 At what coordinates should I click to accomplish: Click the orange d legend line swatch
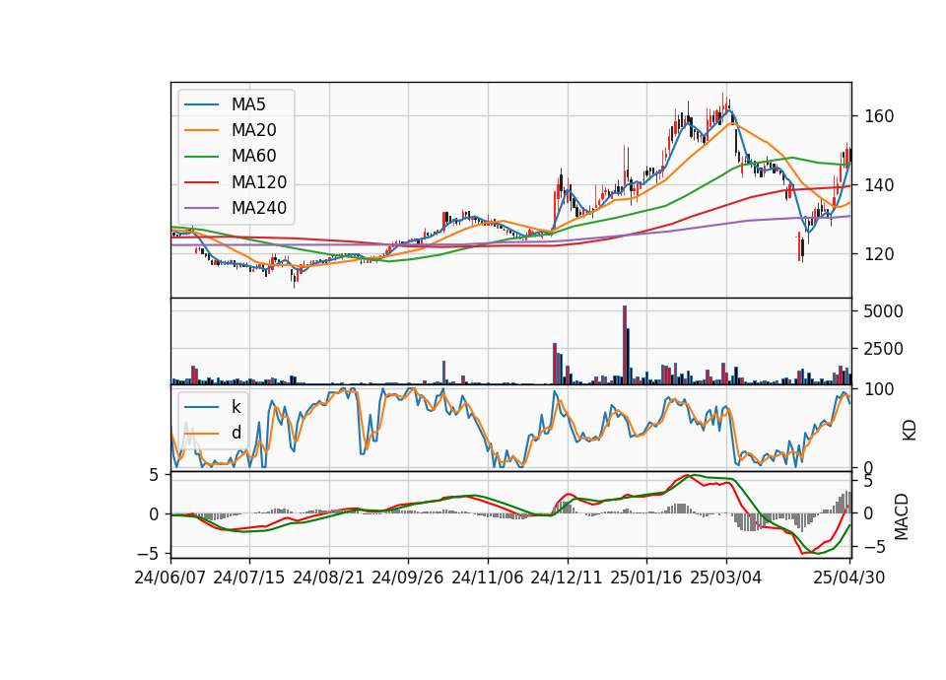coord(201,433)
